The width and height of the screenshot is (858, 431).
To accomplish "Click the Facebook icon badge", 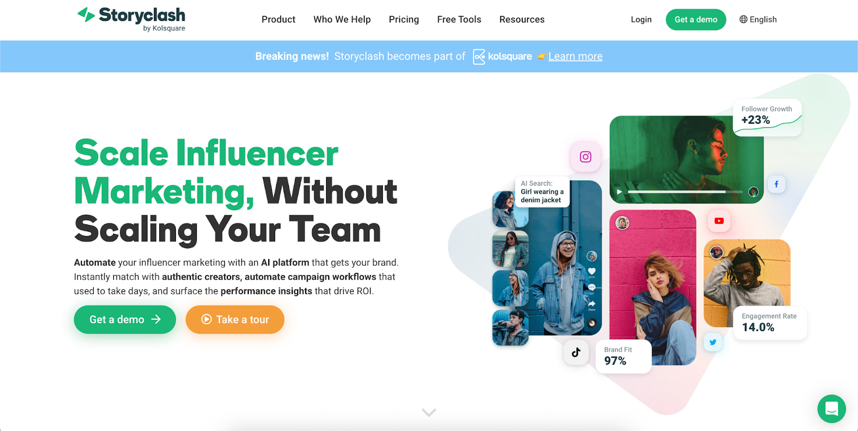I will point(776,184).
